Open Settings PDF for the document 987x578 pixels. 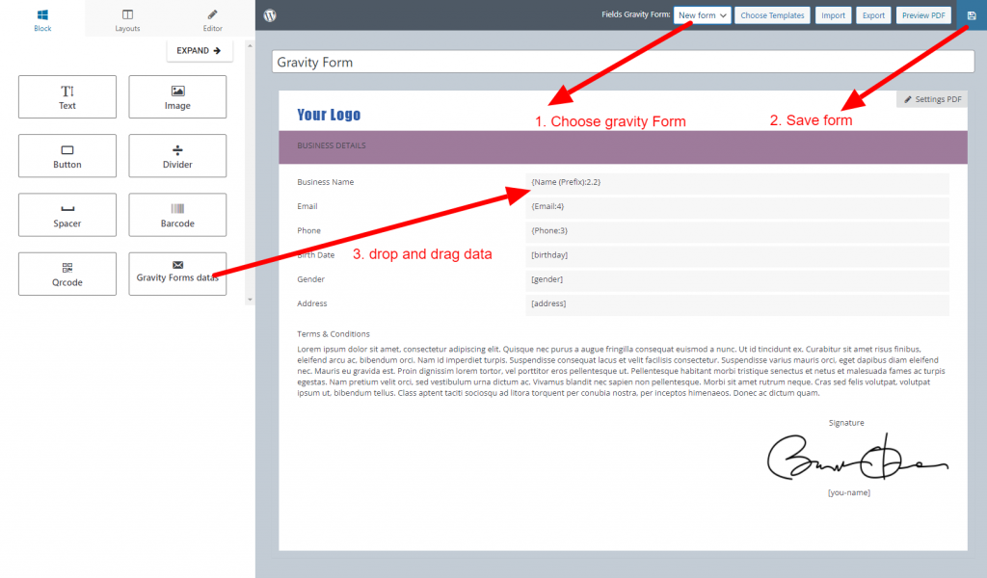click(x=931, y=98)
